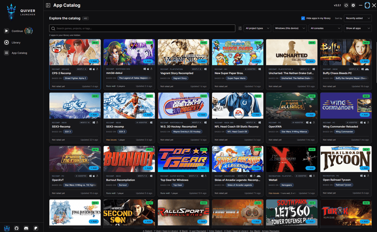
Task: Open settings via the gear icon
Action: pos(353,5)
